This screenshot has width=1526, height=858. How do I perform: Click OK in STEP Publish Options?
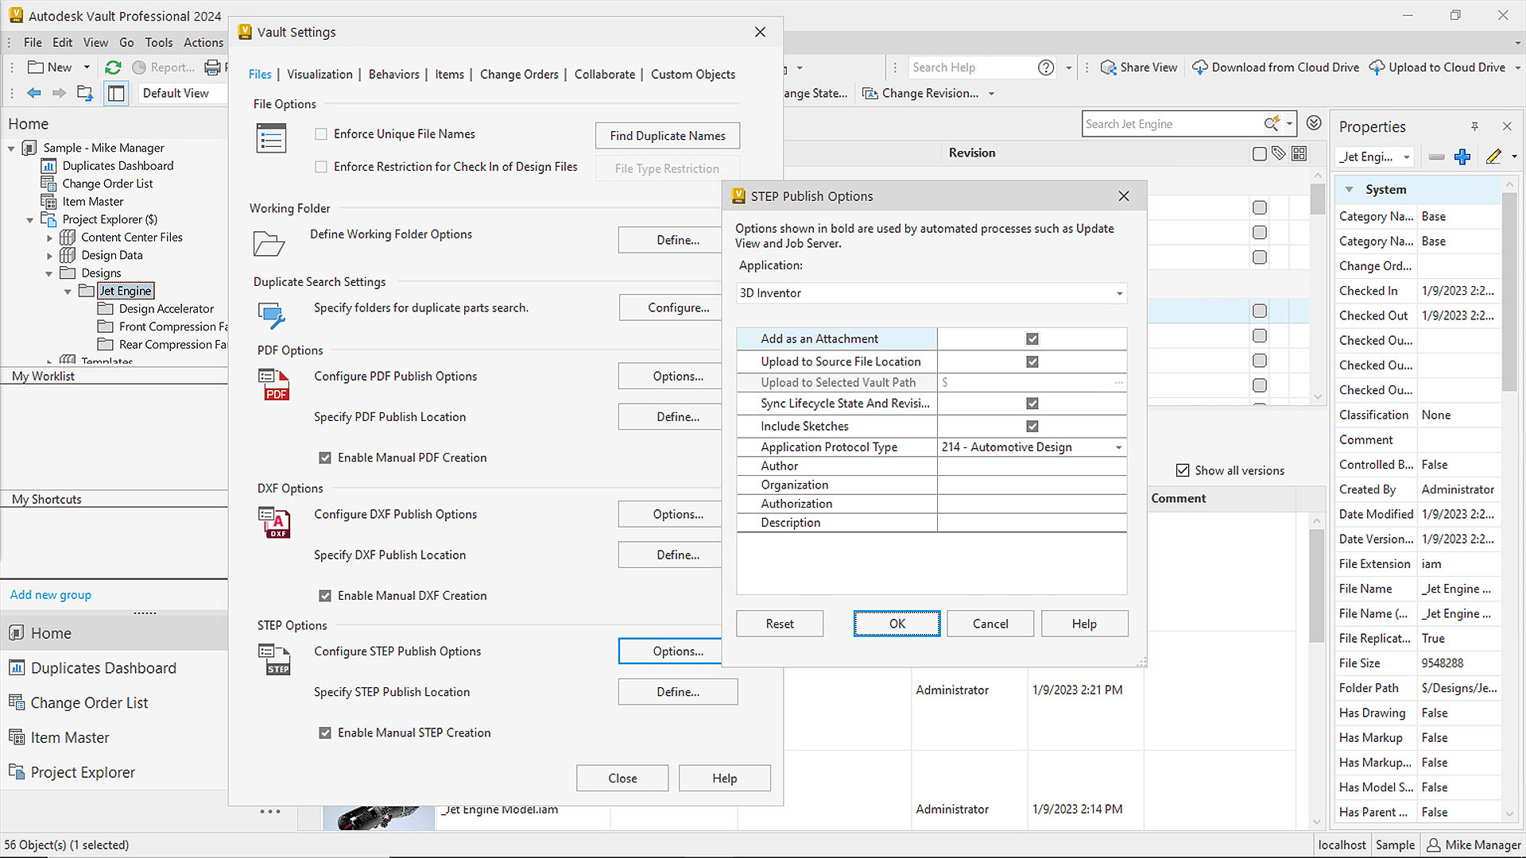click(897, 624)
